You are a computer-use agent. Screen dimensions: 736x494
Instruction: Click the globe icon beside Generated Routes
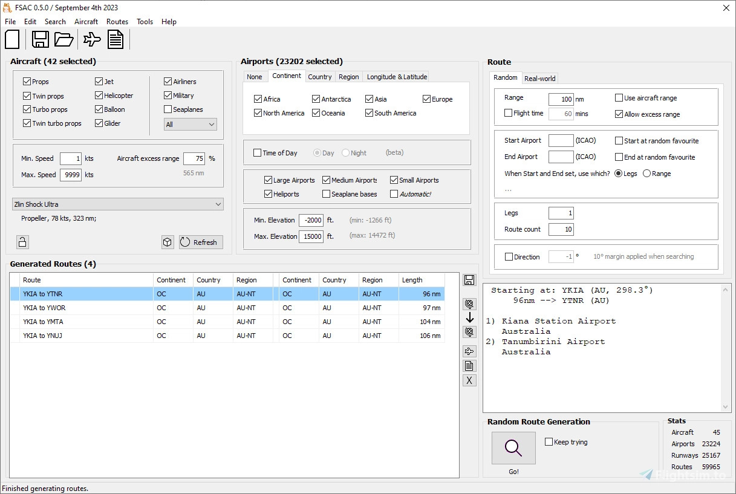point(469,304)
